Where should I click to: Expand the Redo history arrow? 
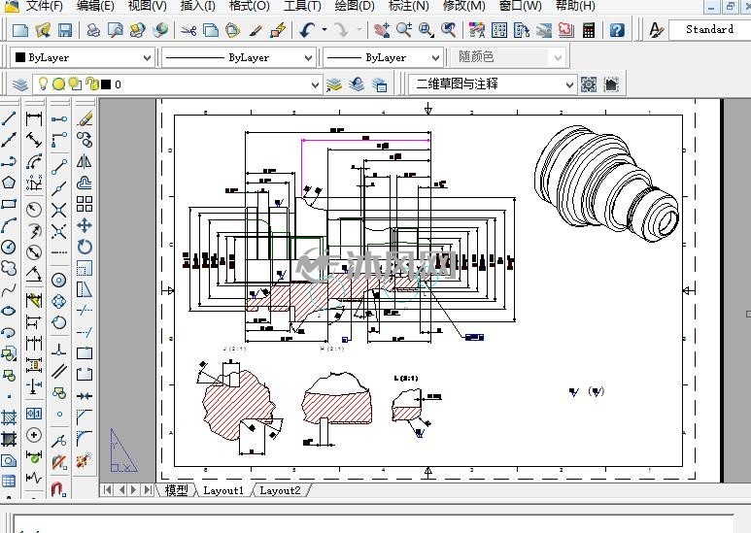(359, 30)
